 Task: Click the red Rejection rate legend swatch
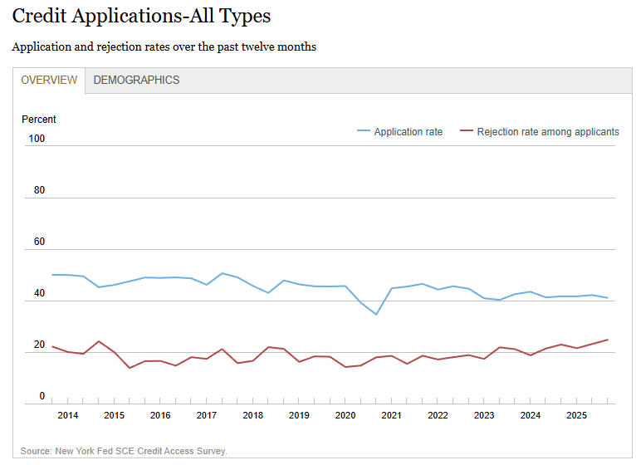tap(466, 132)
